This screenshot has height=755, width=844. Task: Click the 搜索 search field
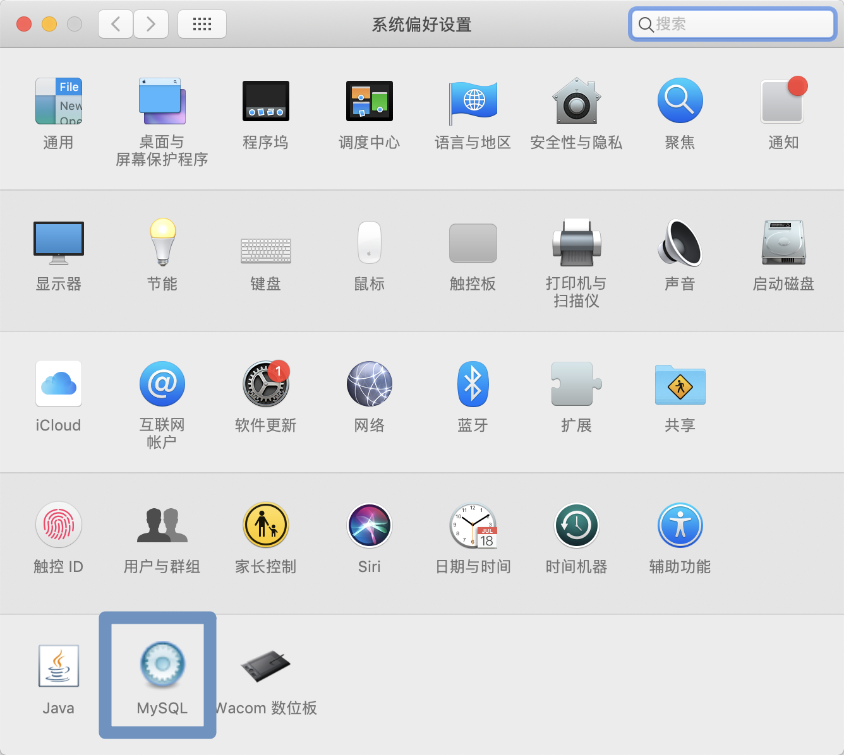click(733, 24)
